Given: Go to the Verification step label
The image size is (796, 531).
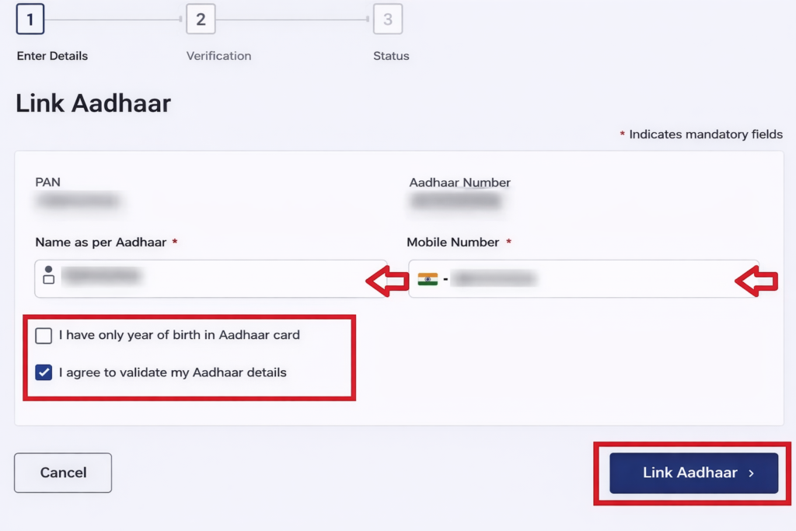Looking at the screenshot, I should coord(218,56).
